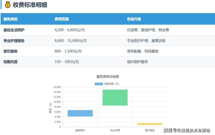
Task: Click the 专业护理 x-axis label
Action: pyautogui.click(x=115, y=130)
